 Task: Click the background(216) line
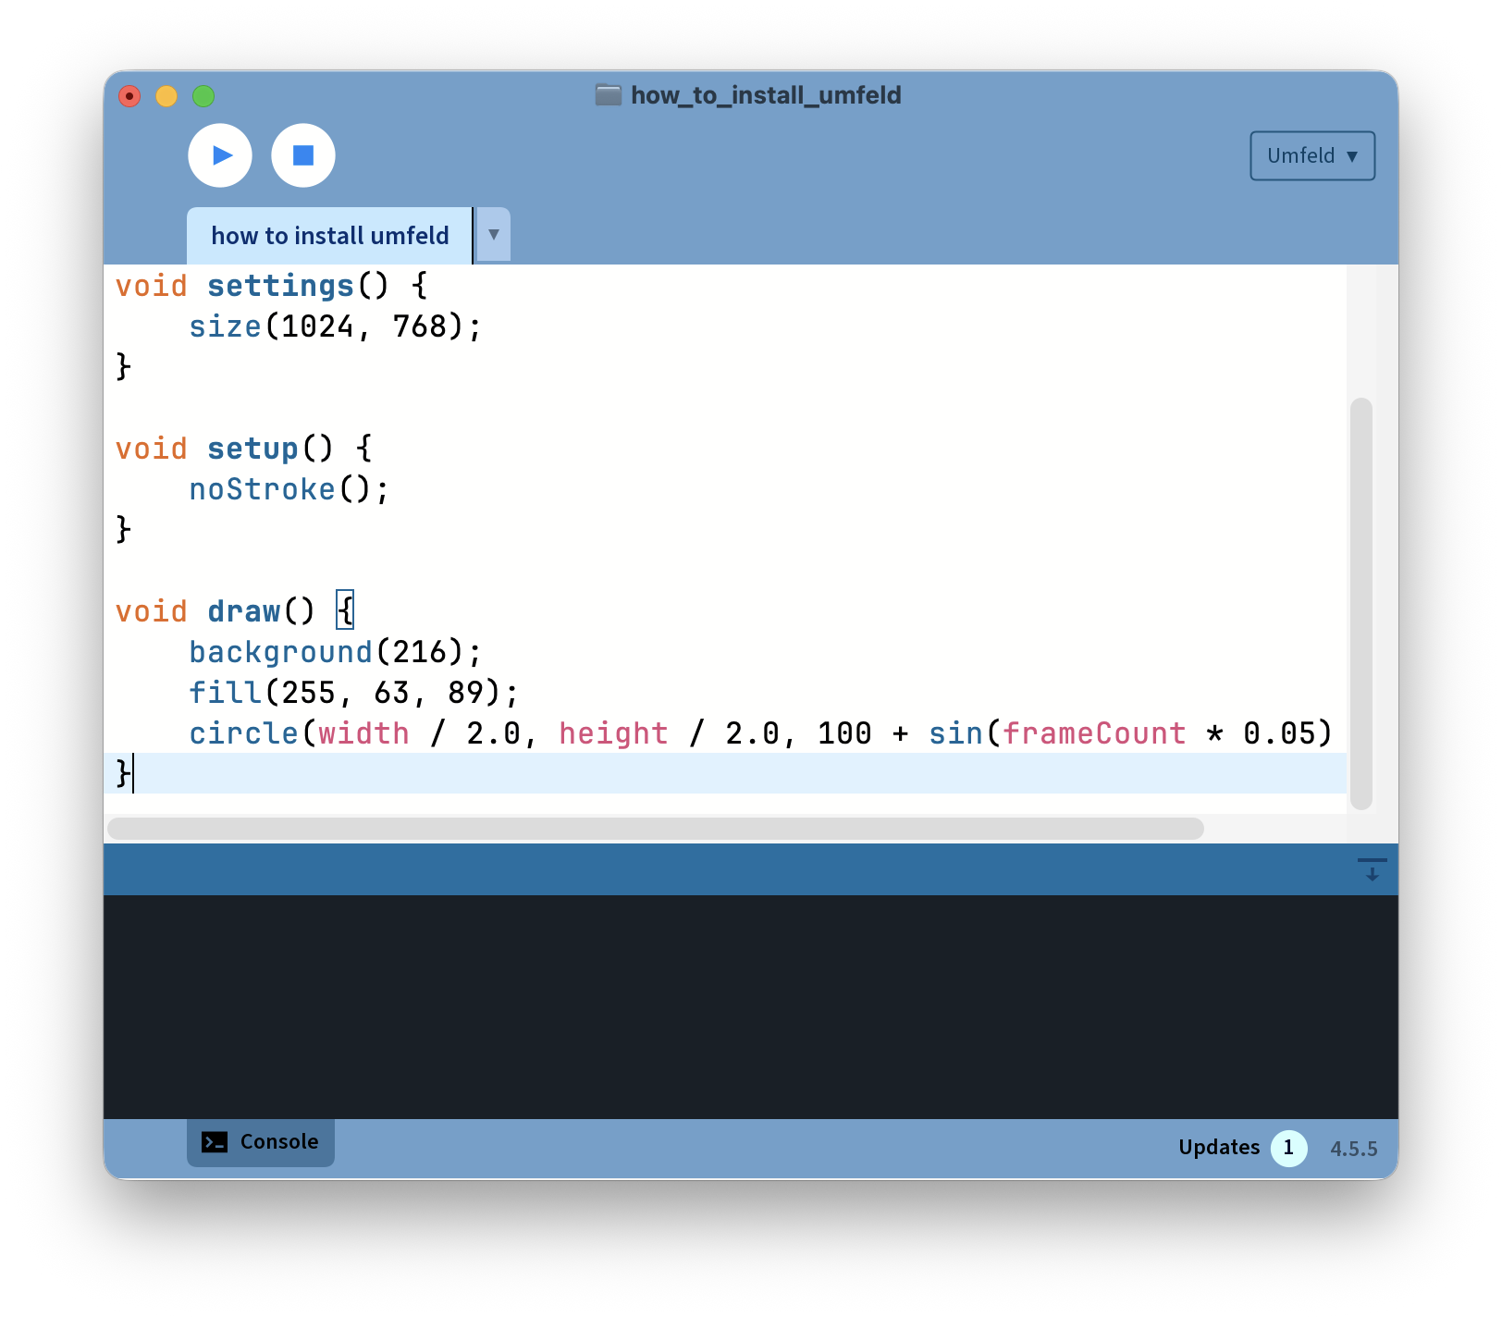(x=335, y=652)
